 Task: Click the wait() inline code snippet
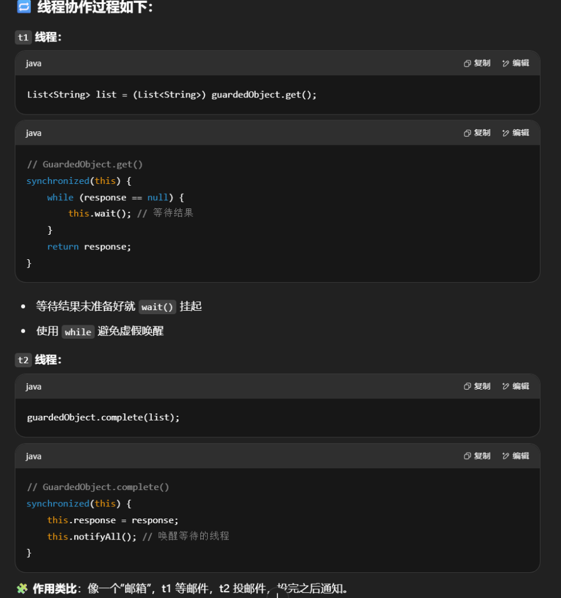point(157,307)
